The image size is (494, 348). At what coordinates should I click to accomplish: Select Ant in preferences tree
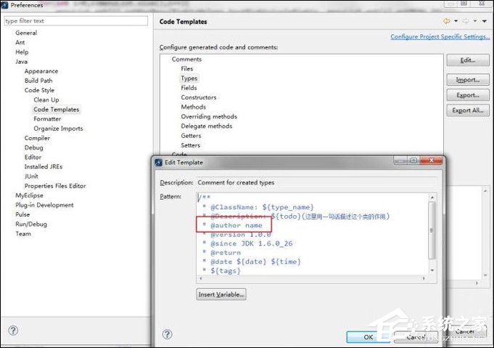tap(20, 42)
